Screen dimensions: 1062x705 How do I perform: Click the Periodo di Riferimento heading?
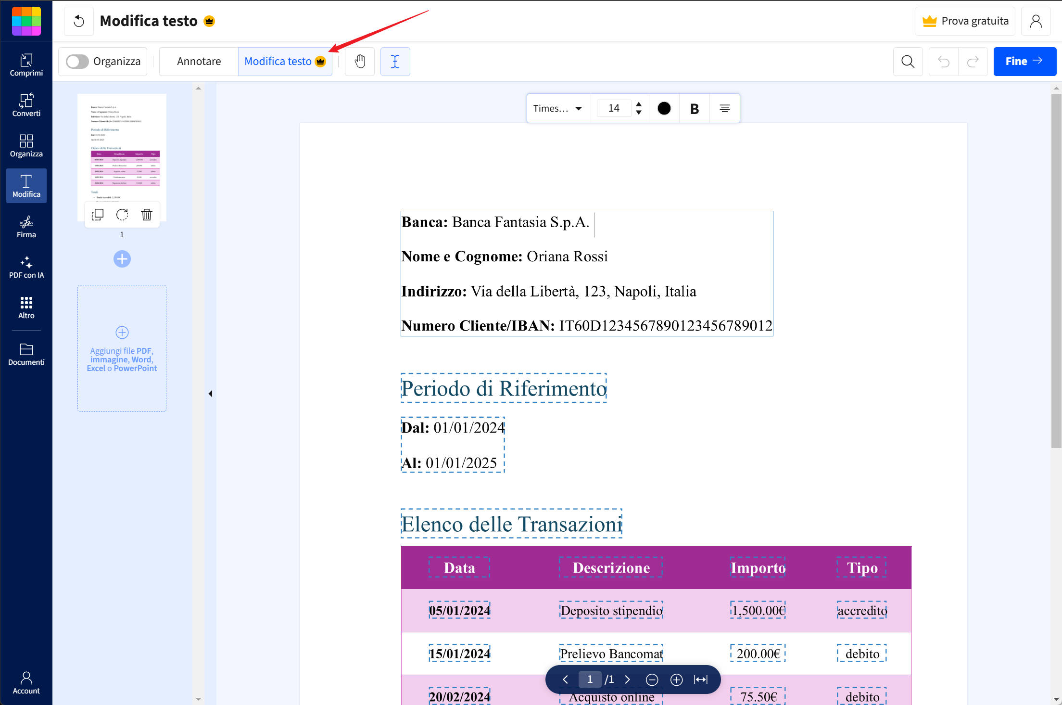pyautogui.click(x=504, y=388)
